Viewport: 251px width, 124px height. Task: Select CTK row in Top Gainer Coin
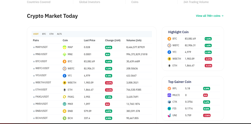point(175,102)
